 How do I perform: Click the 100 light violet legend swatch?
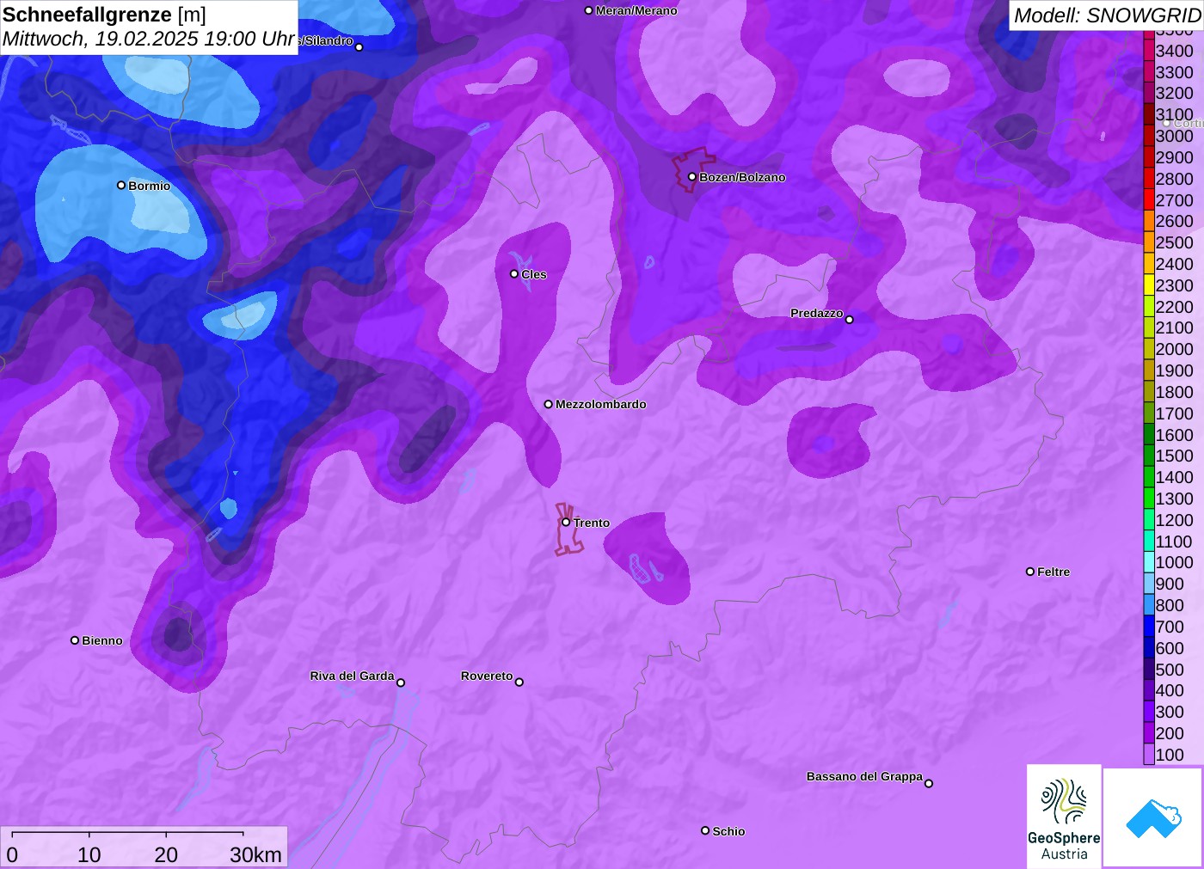click(1149, 755)
